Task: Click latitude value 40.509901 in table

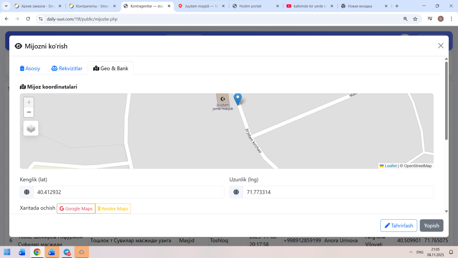Action: 409,240
